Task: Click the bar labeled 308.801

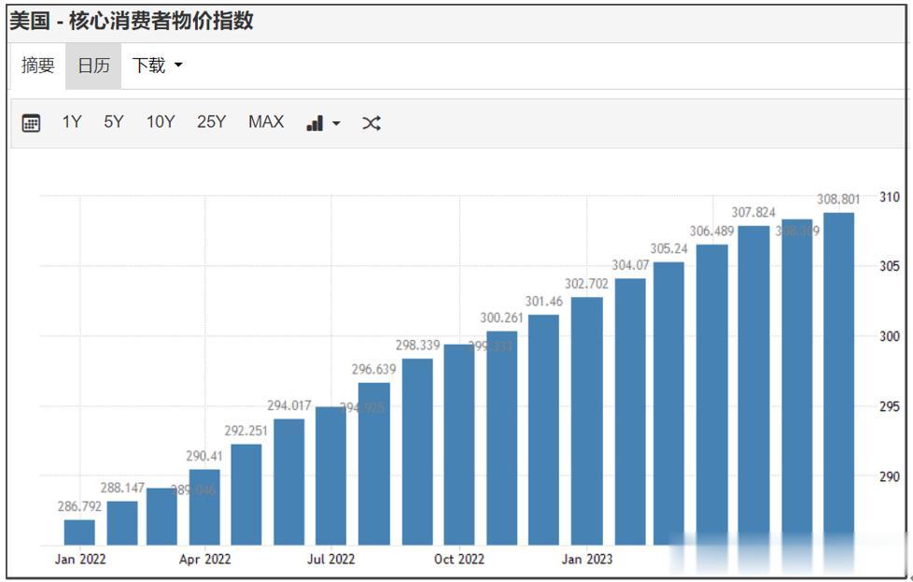Action: click(838, 378)
